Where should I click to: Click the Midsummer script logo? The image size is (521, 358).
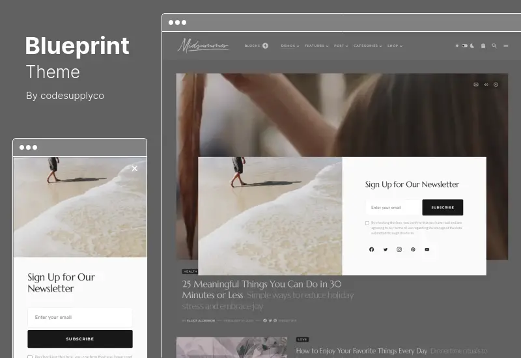coord(203,45)
